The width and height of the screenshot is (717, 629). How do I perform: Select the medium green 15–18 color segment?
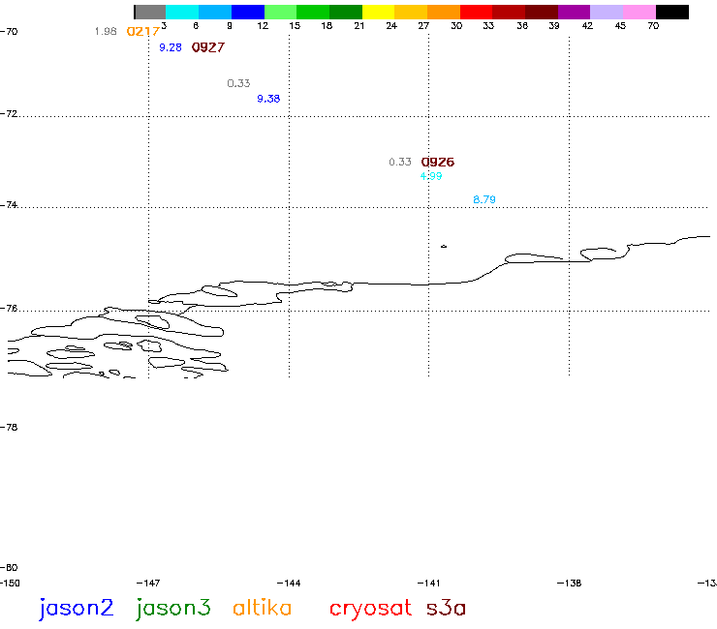tap(313, 12)
